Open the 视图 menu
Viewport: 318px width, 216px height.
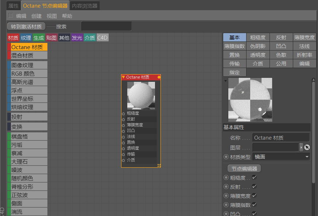(x=52, y=16)
